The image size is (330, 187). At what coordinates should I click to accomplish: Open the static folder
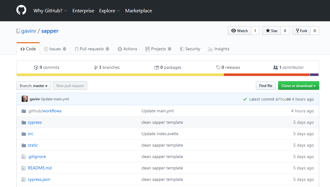[33, 145]
